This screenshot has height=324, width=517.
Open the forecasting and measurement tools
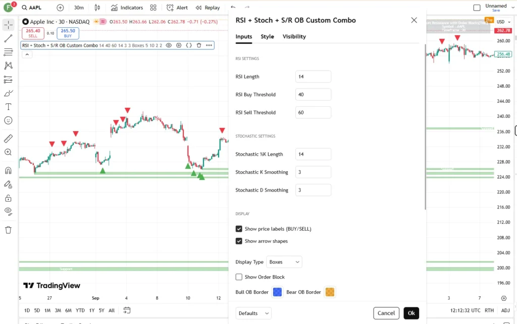pos(8,79)
